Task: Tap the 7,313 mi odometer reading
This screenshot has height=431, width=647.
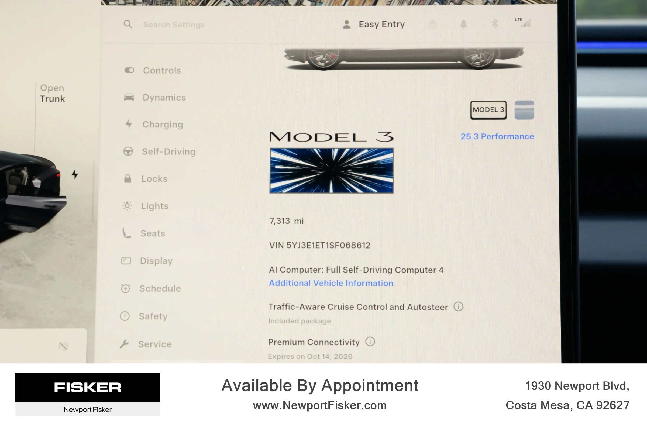Action: pos(286,221)
